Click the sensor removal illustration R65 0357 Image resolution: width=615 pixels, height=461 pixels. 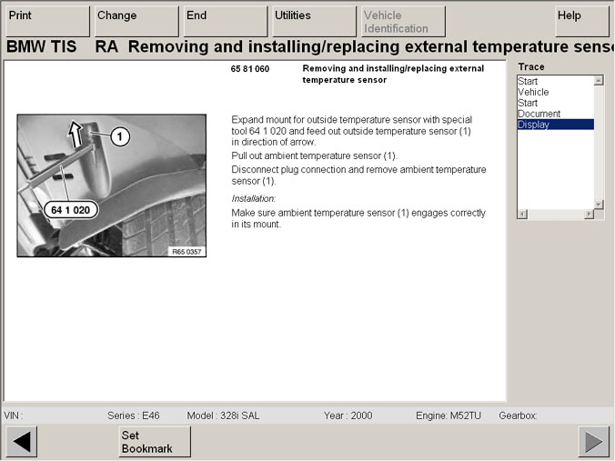(111, 185)
